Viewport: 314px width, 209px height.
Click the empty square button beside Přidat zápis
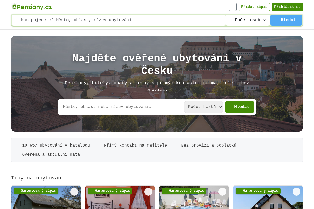pos(233,7)
